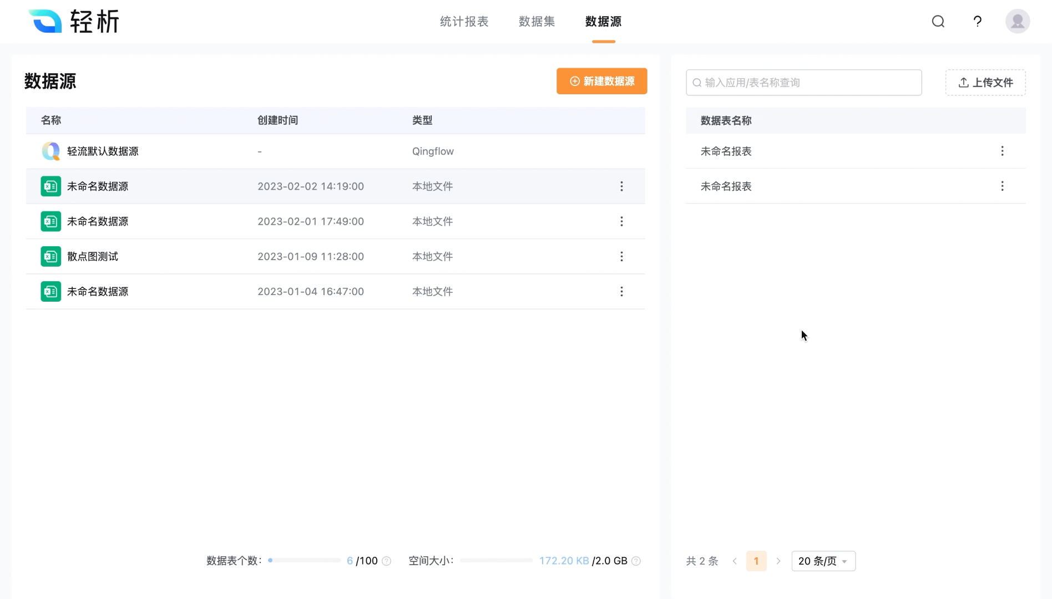The image size is (1052, 599).
Task: Click the 数据表个数 progress bar
Action: coord(304,560)
